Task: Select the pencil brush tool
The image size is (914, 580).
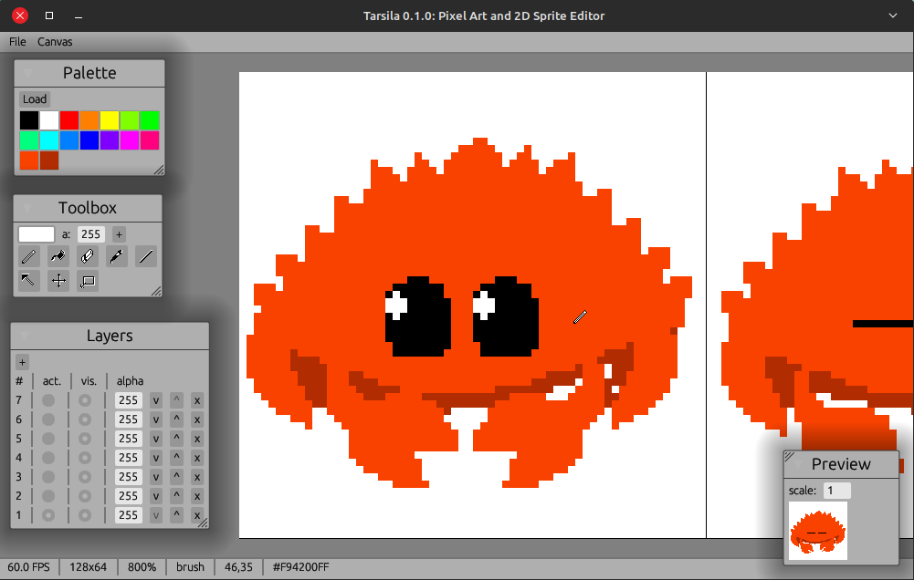Action: (x=28, y=256)
